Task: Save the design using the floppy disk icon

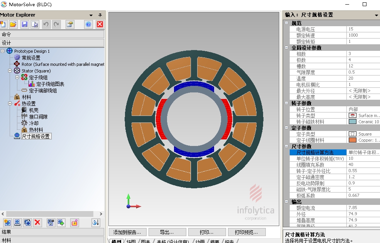Action: [24, 24]
